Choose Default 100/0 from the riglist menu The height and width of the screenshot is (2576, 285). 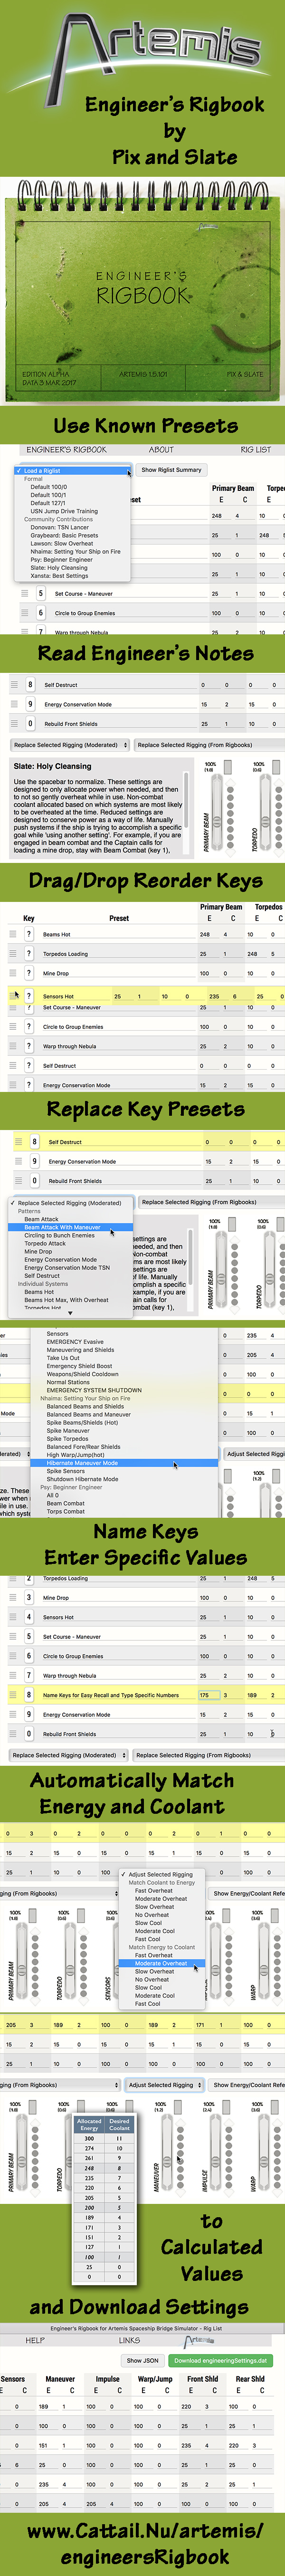click(x=48, y=487)
